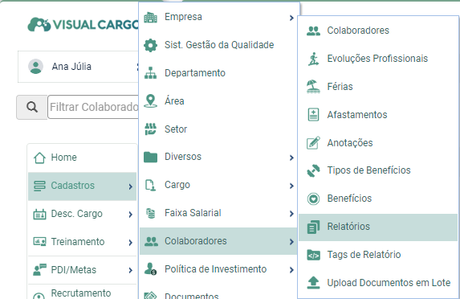Viewport: 460px width, 299px height.
Task: Click the Evoluções Profissionais running figure icon
Action: (313, 59)
